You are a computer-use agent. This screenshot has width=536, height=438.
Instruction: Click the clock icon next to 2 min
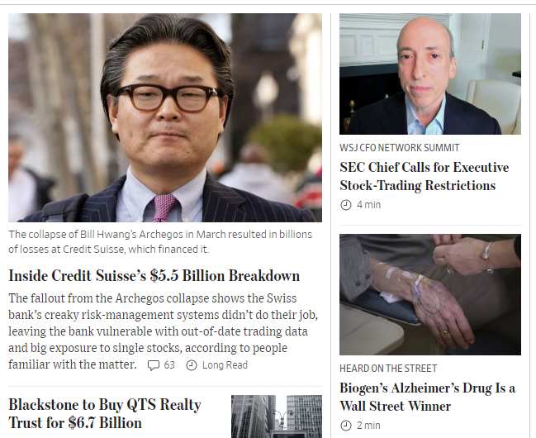pos(346,426)
